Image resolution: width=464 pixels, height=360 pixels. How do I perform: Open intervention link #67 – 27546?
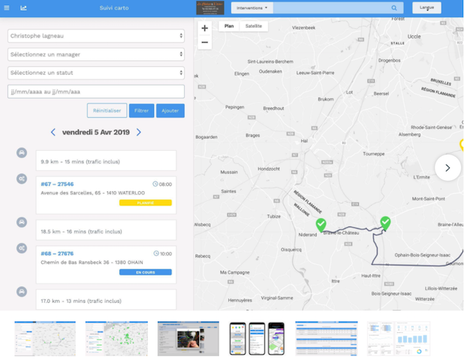tap(57, 184)
